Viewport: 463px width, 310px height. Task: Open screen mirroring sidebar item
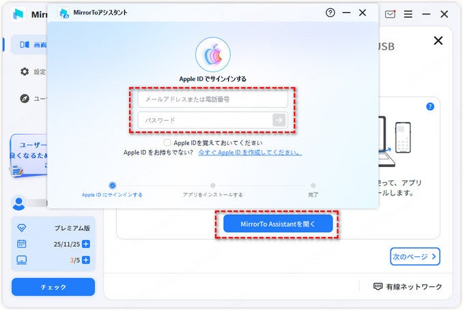[29, 45]
